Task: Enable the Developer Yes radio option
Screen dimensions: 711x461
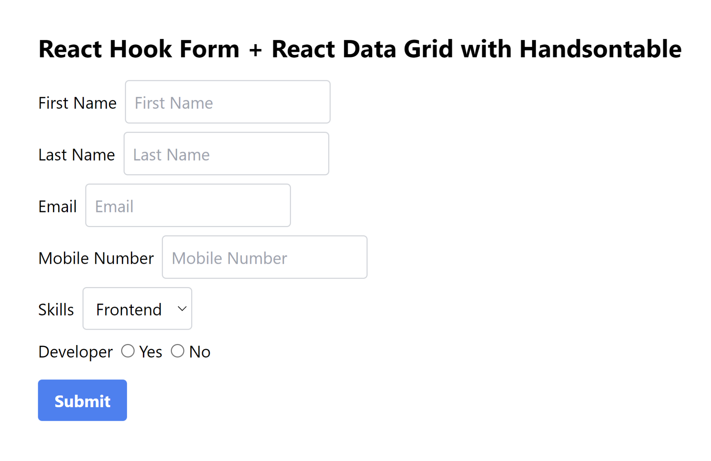Action: [x=128, y=351]
